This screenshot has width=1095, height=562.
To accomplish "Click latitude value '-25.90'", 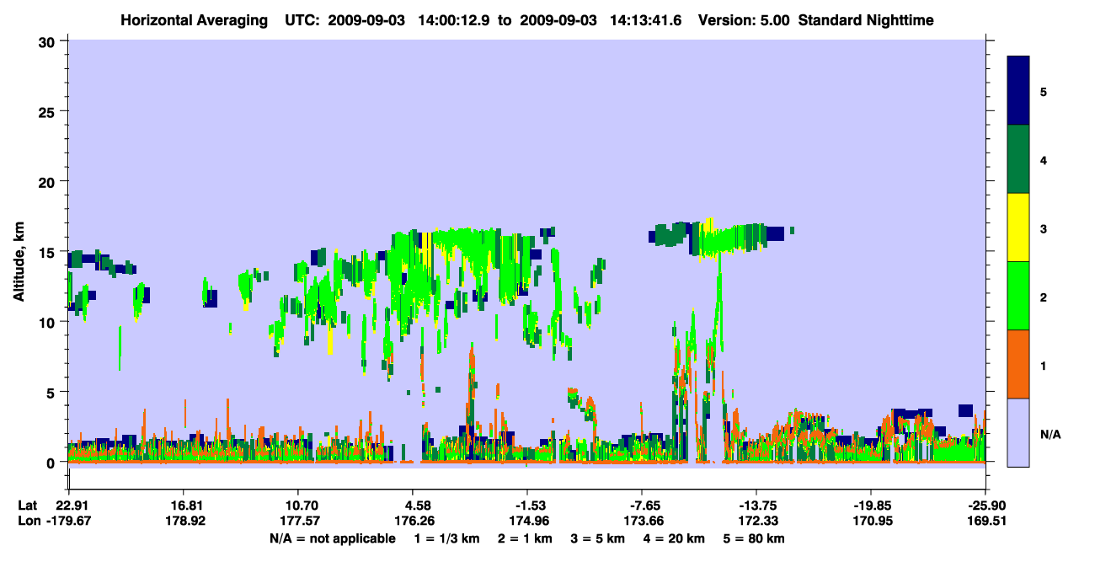I will pos(985,506).
